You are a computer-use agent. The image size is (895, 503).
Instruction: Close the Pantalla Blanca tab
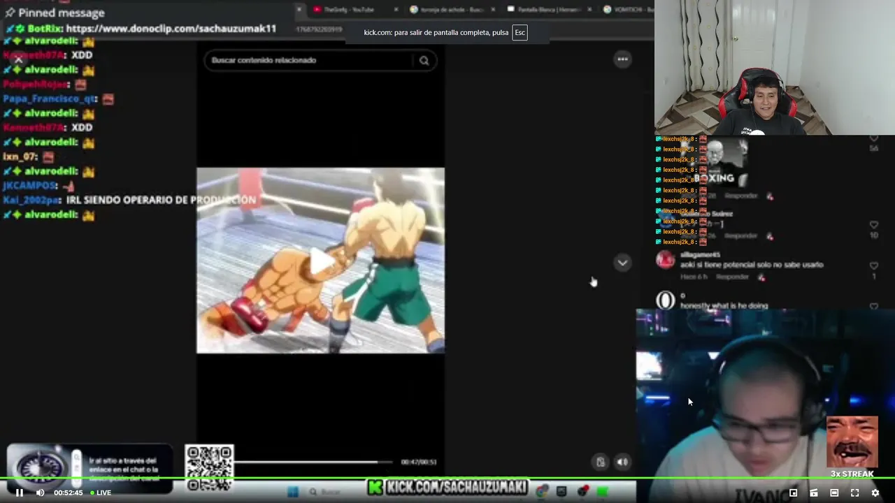tap(590, 10)
